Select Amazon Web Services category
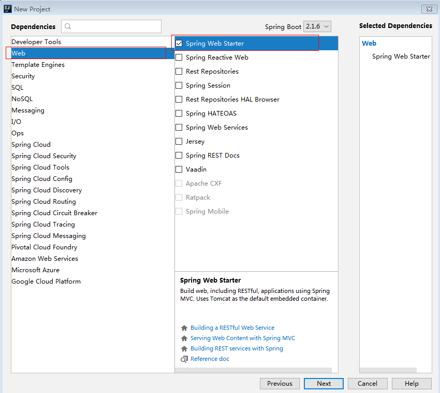The image size is (440, 393). (93, 259)
